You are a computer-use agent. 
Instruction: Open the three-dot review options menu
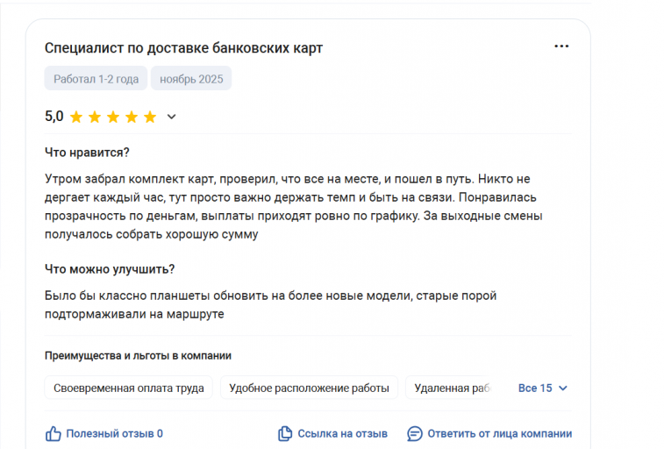click(561, 46)
